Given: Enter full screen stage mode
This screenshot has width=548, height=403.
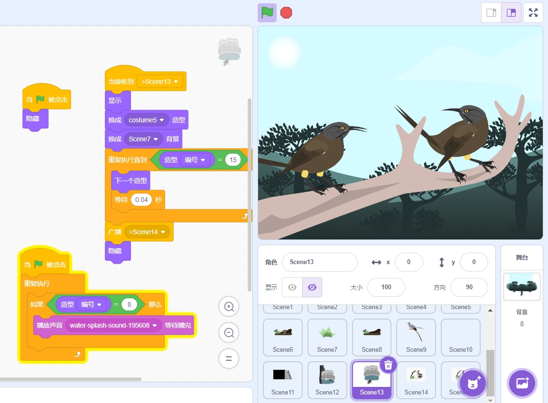Looking at the screenshot, I should (x=533, y=13).
